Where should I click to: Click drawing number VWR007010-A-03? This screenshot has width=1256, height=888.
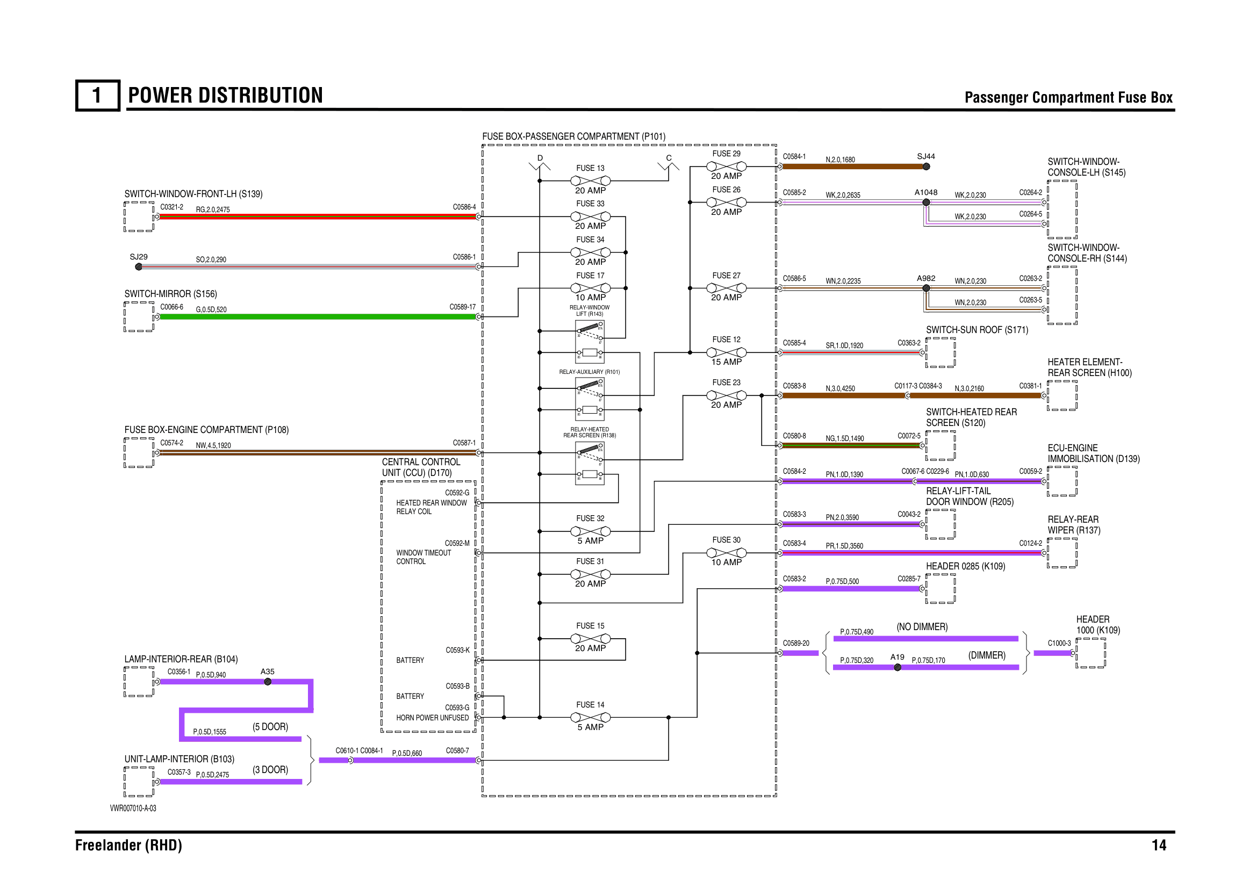[x=133, y=808]
